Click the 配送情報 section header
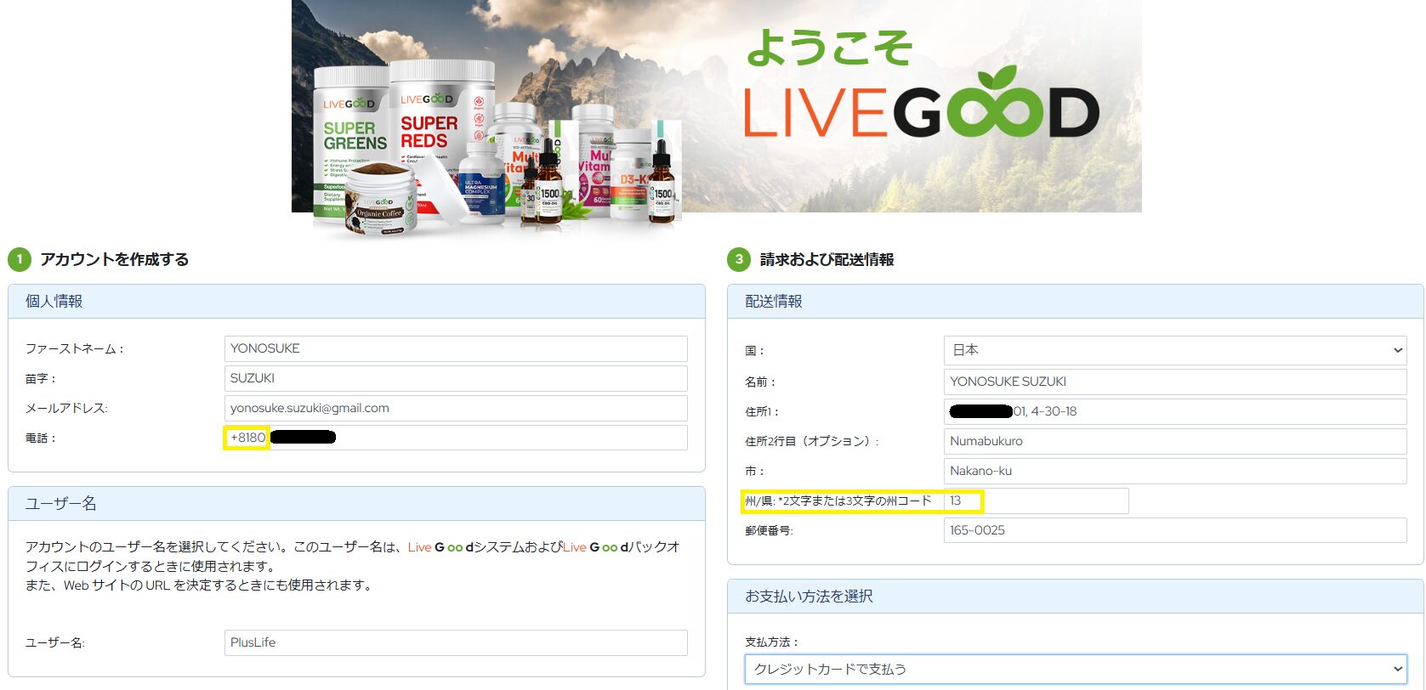The image size is (1426, 690). [1076, 302]
